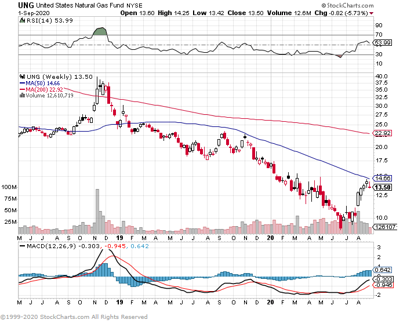Click the RSI(14) 53.99 legend text
The width and height of the screenshot is (407, 327).
click(x=50, y=20)
